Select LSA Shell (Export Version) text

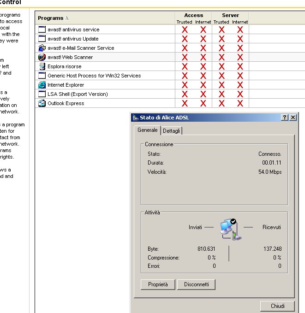click(78, 94)
